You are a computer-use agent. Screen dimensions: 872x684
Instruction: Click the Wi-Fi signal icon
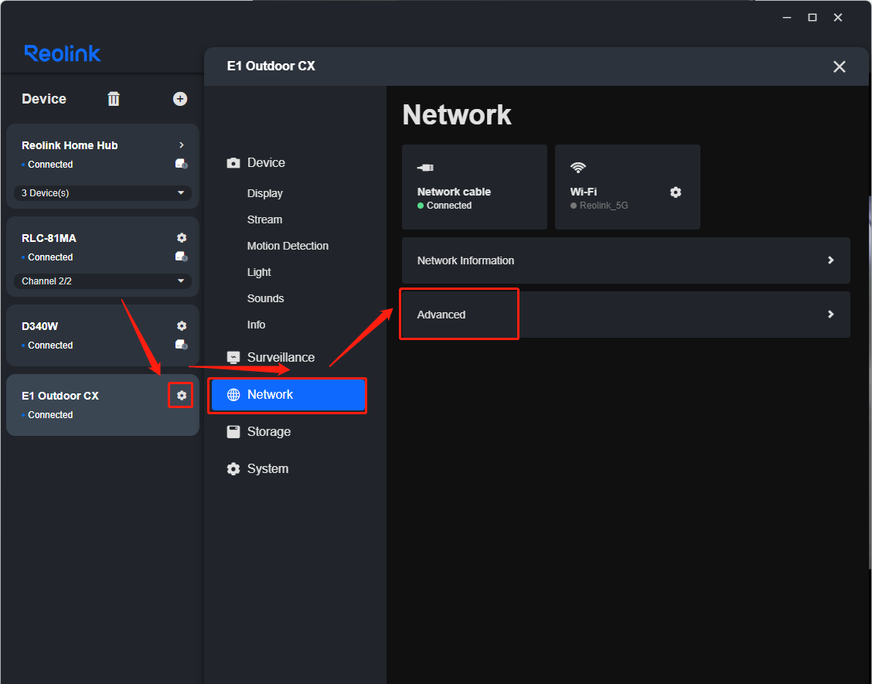[x=578, y=168]
